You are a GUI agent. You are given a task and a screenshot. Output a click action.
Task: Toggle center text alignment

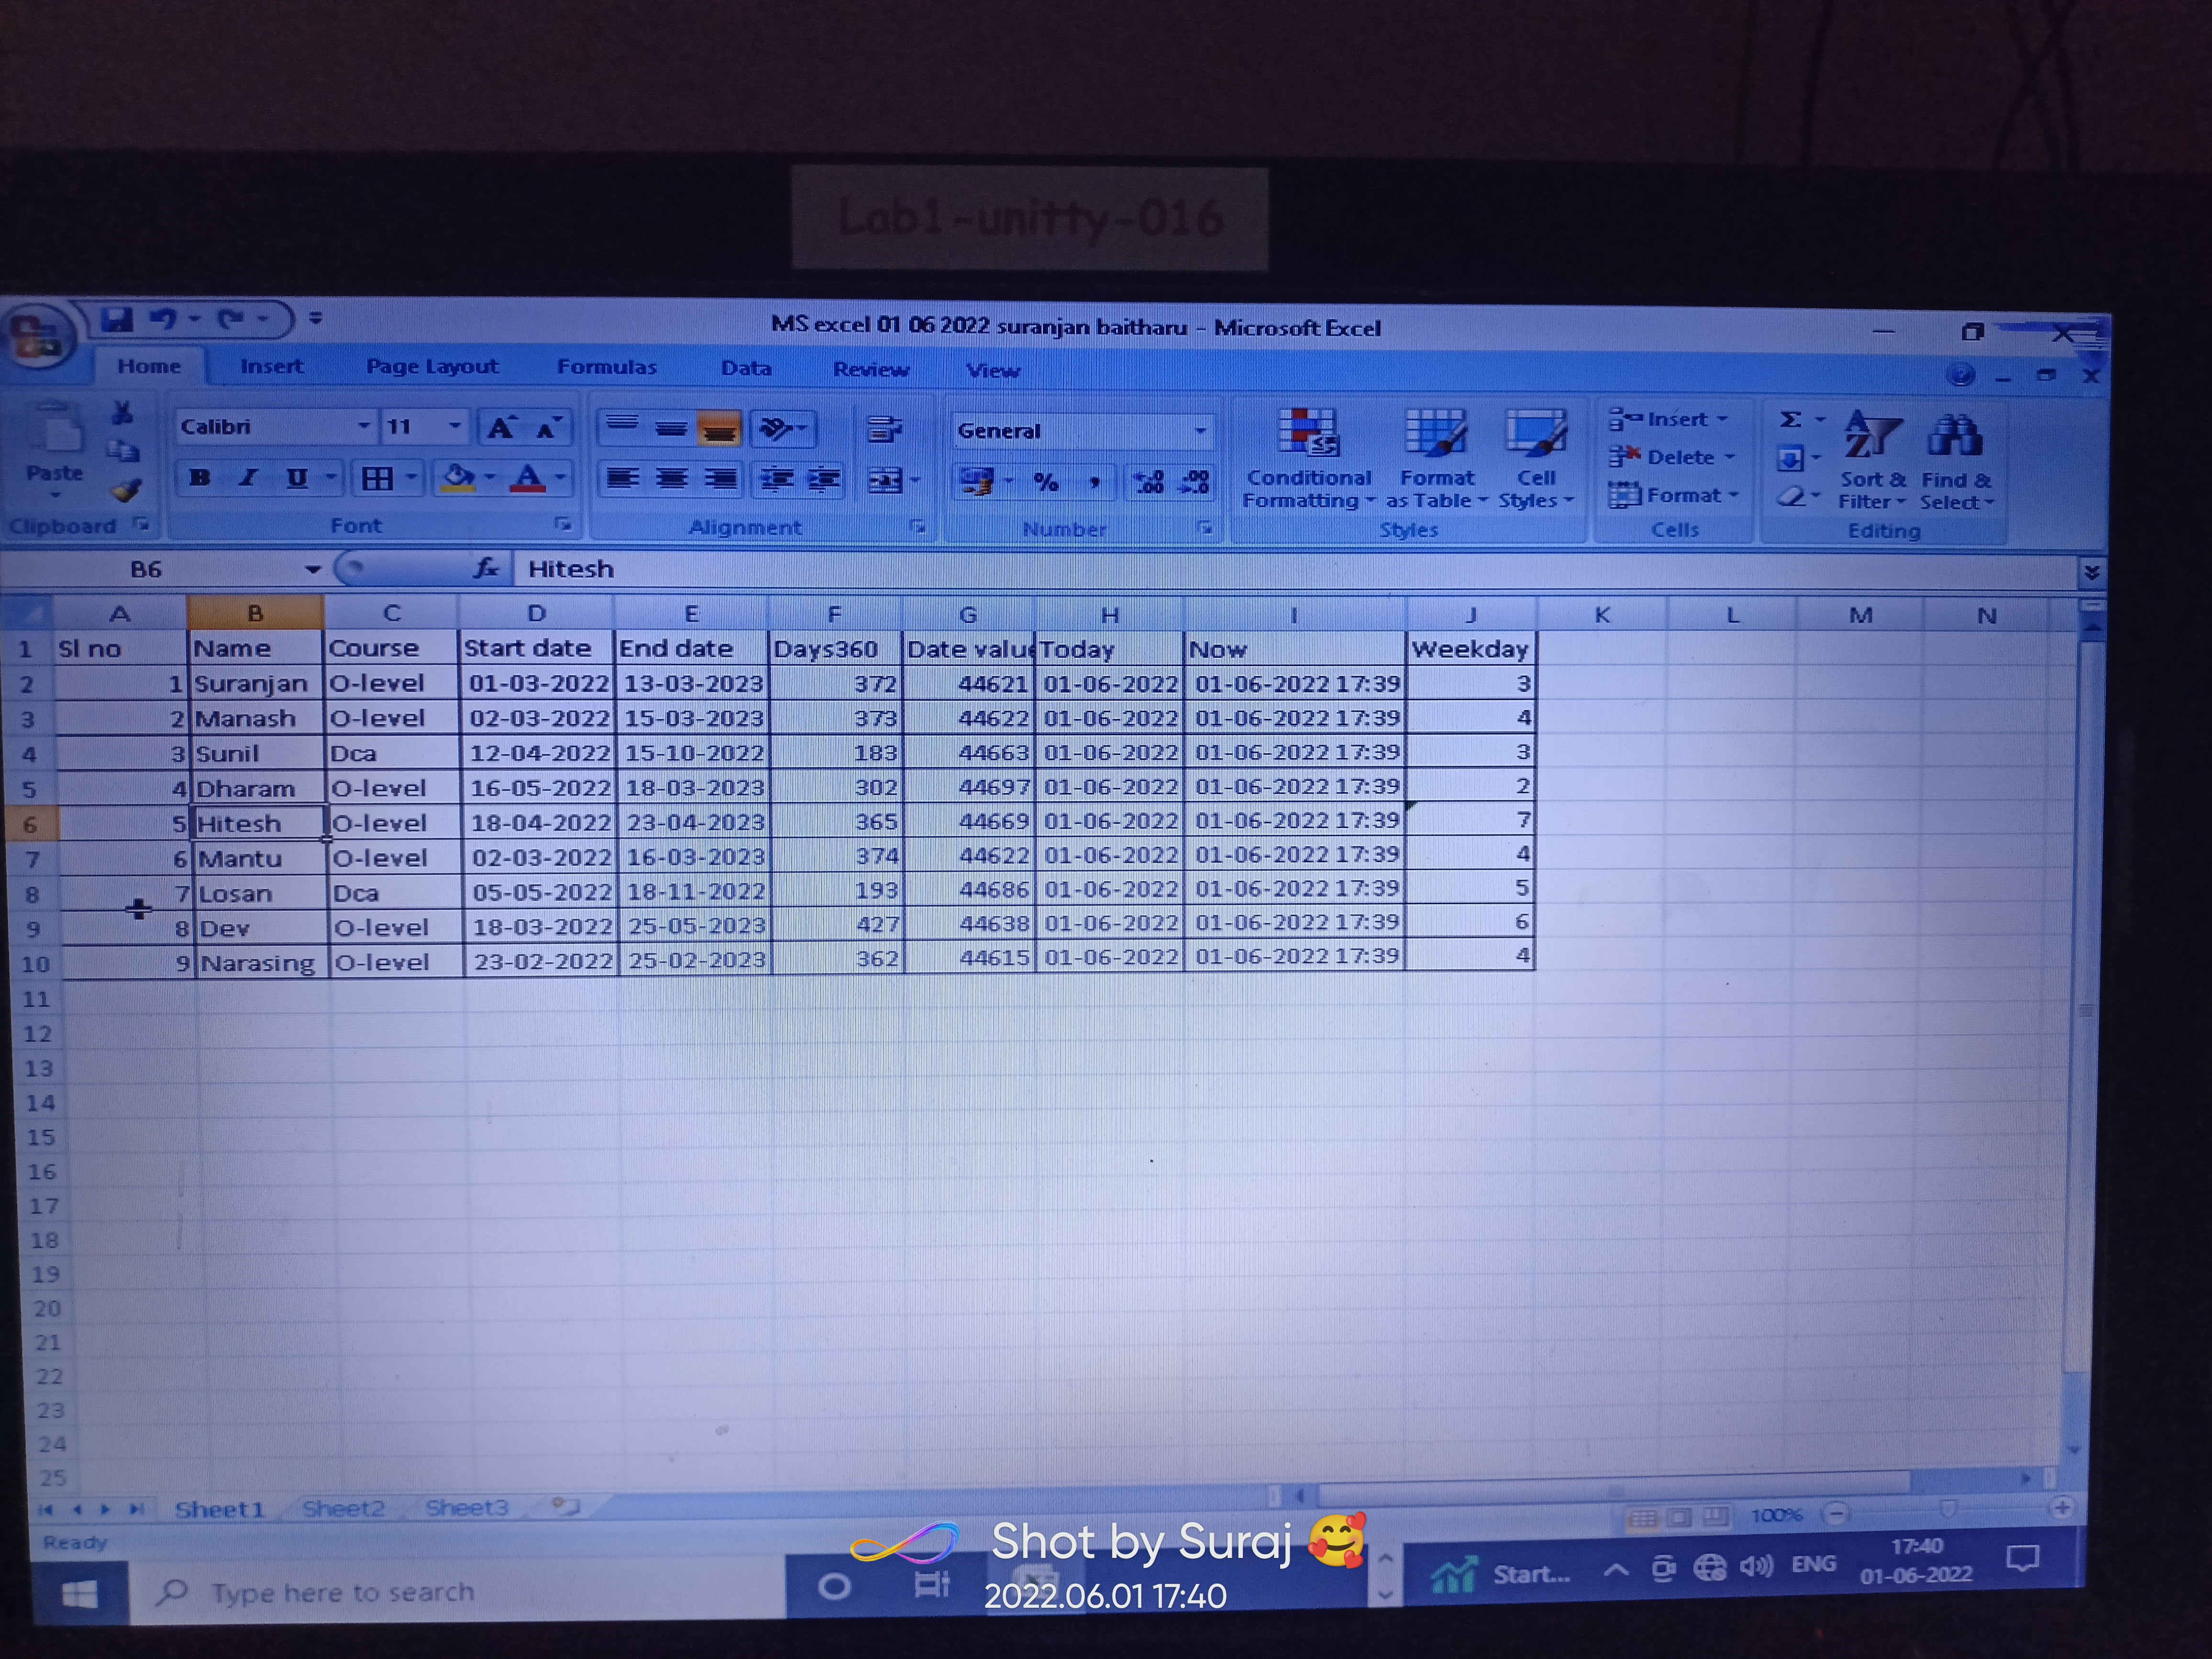671,479
